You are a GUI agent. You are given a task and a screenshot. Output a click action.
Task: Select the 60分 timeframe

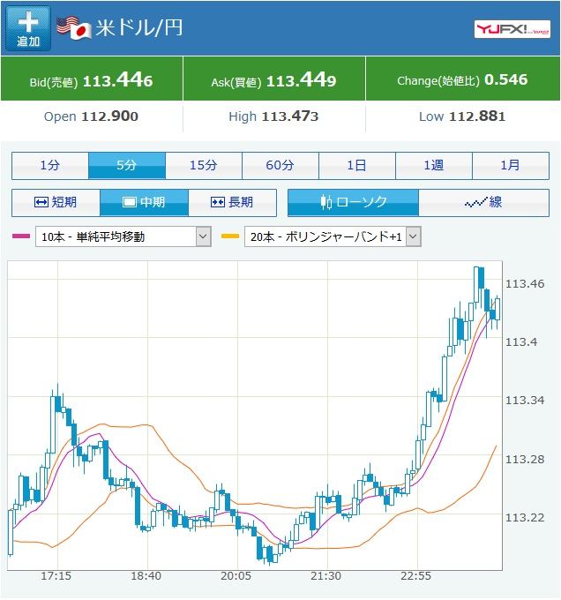280,165
